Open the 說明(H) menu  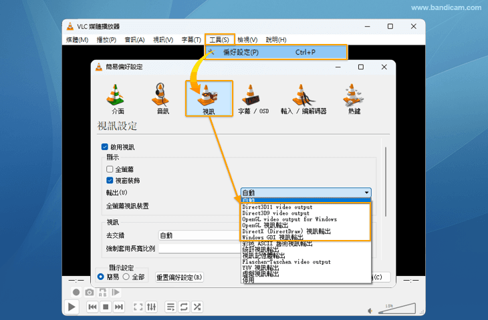pos(276,40)
